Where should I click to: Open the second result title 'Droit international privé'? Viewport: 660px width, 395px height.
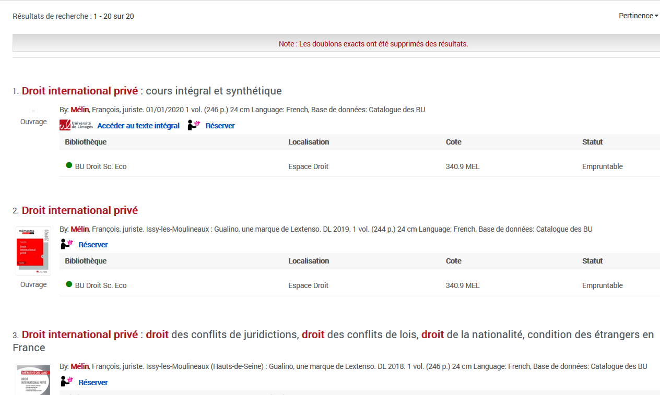80,210
